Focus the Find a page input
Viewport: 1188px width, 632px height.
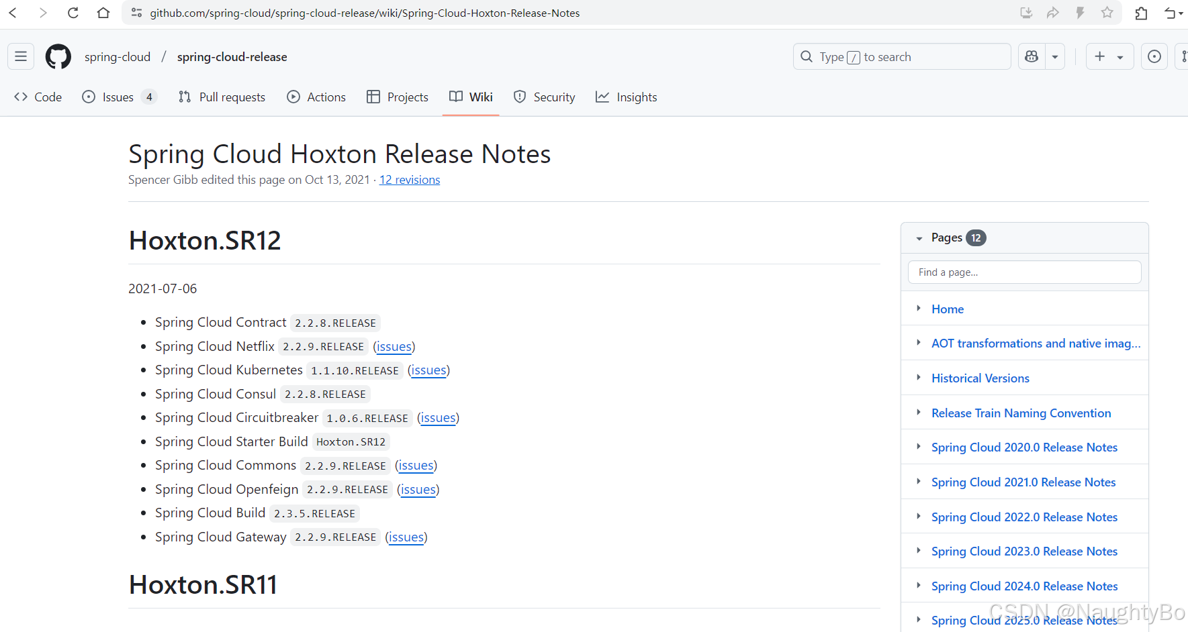pos(1025,272)
